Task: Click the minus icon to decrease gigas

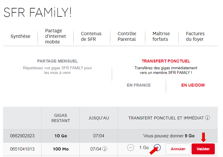Action: 131,148
